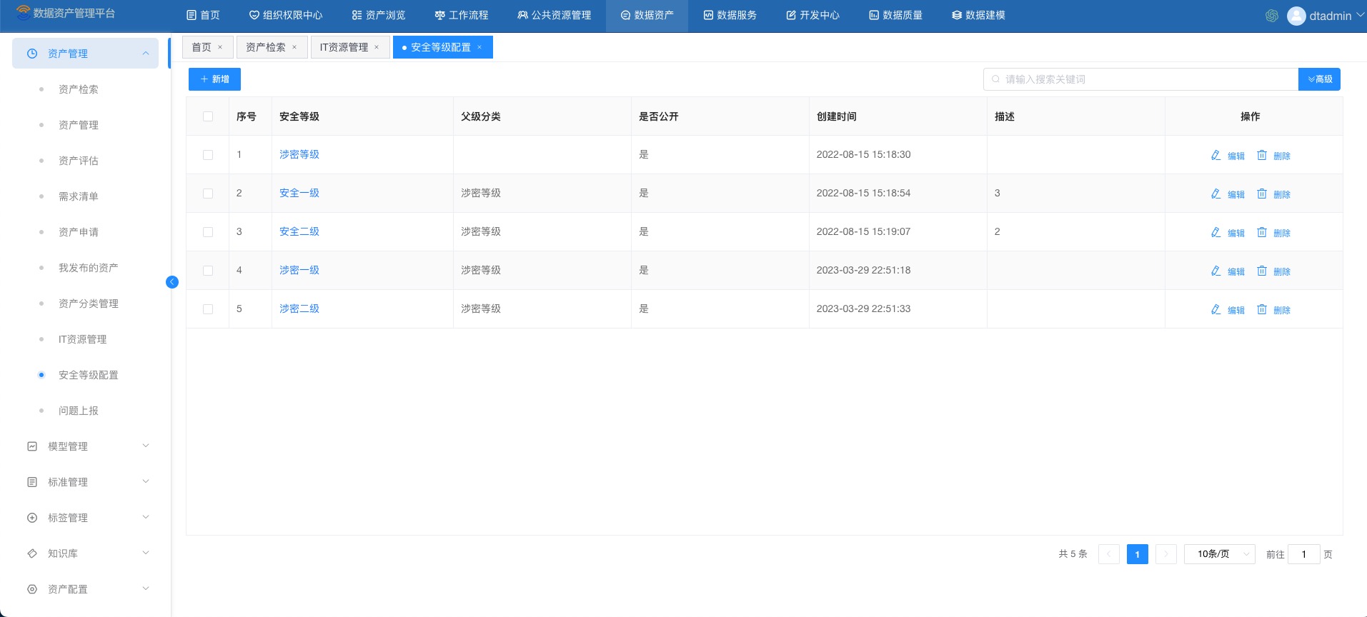Switch to the 资产检索 tab
Viewport: 1367px width, 617px height.
265,47
